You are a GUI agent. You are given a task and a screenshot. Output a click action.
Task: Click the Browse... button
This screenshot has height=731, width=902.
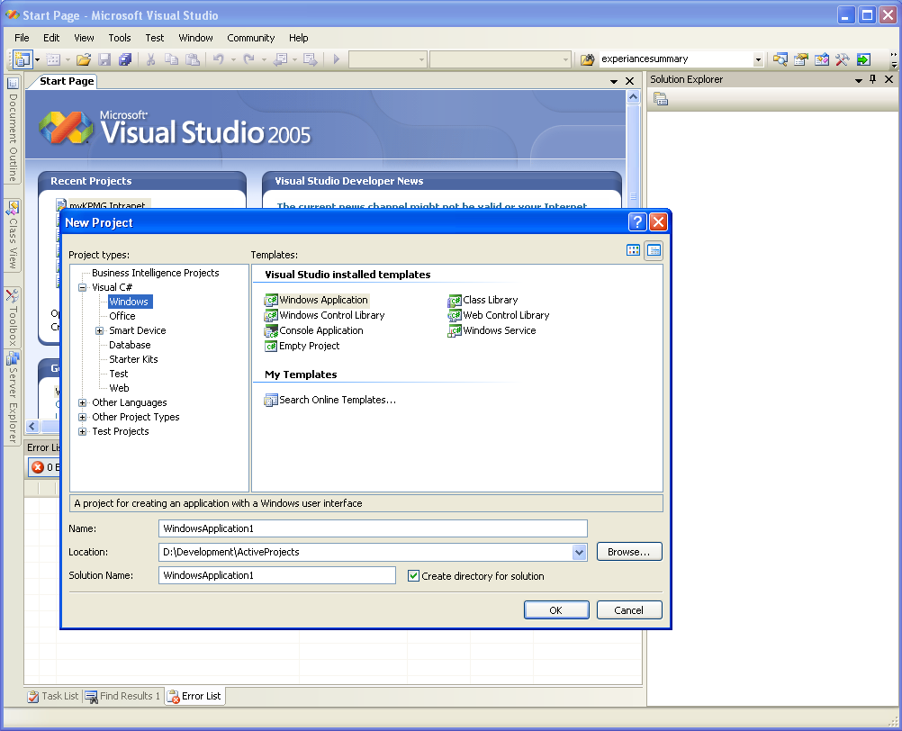(x=628, y=552)
